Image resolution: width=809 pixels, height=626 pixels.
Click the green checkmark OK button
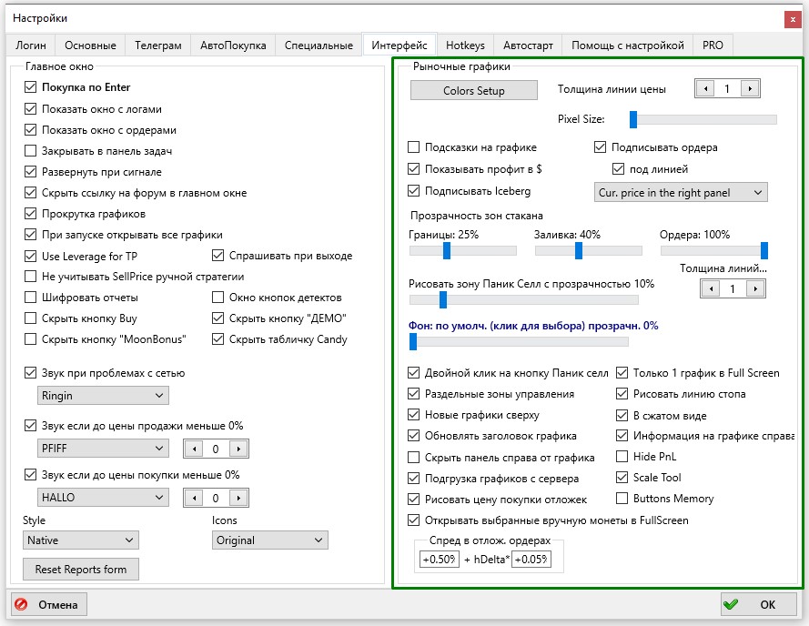757,604
